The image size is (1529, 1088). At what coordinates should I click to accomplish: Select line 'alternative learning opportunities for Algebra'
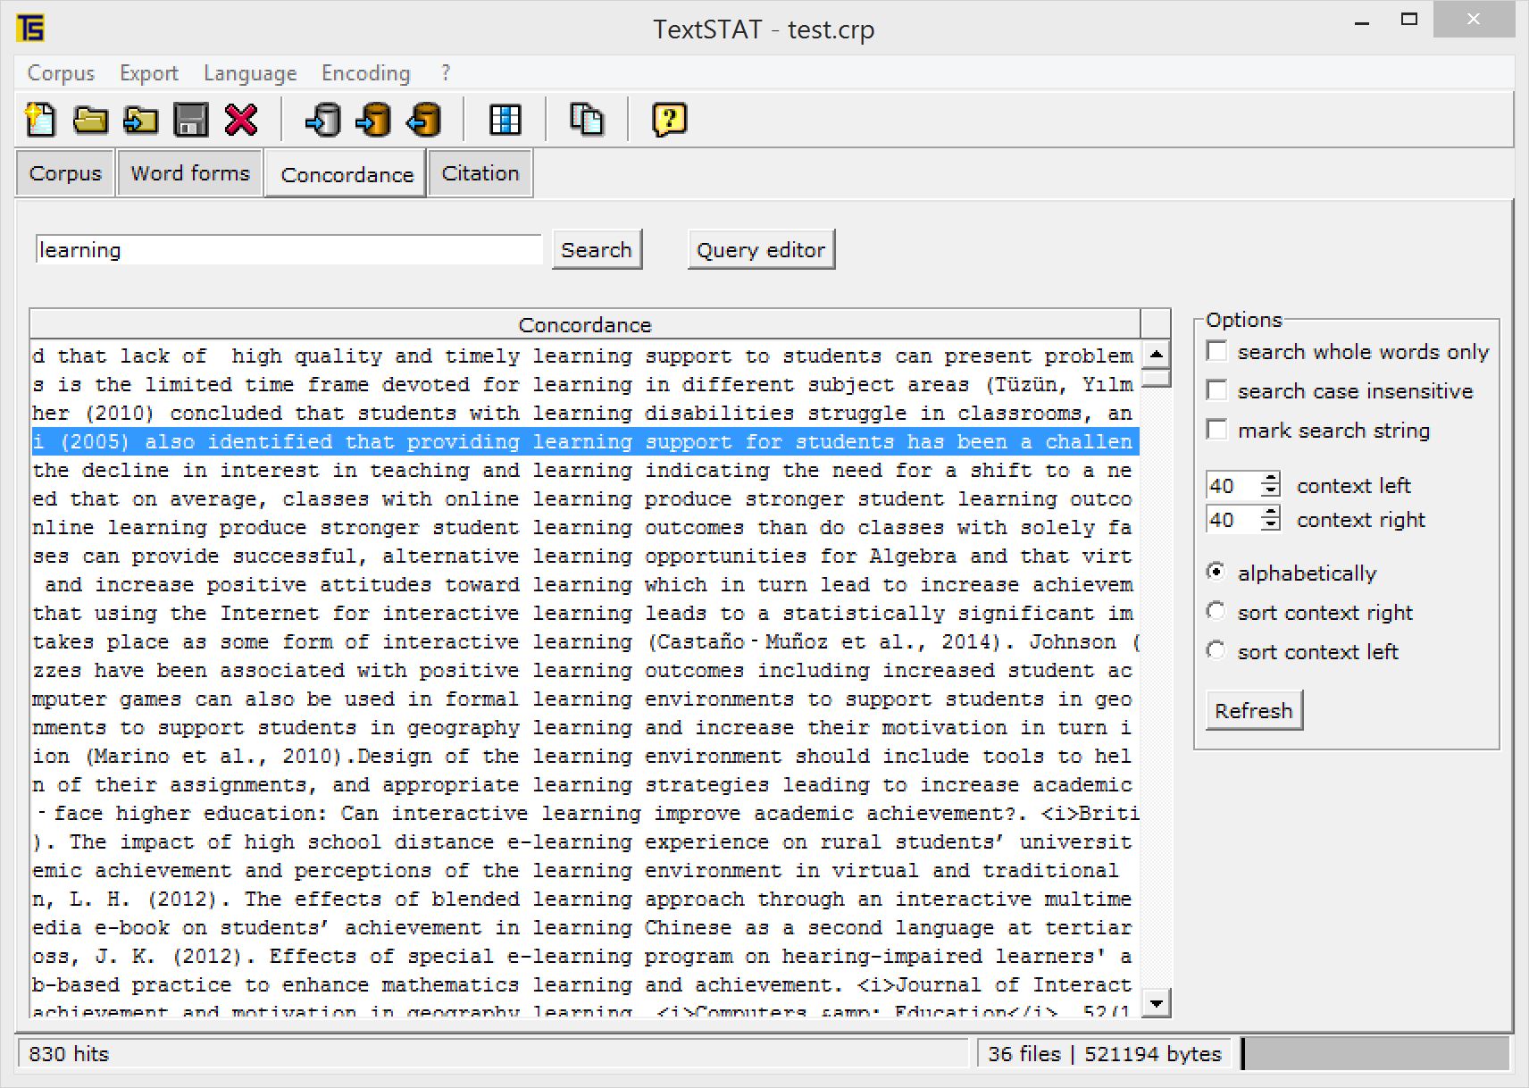(585, 556)
